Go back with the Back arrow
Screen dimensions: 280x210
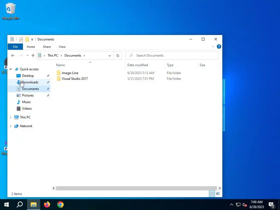pyautogui.click(x=13, y=56)
